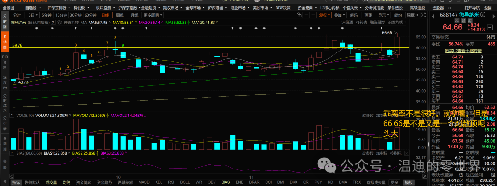The width and height of the screenshot is (497, 186).
Task: Zoom in chart with plus icon
Action: pos(306,15)
